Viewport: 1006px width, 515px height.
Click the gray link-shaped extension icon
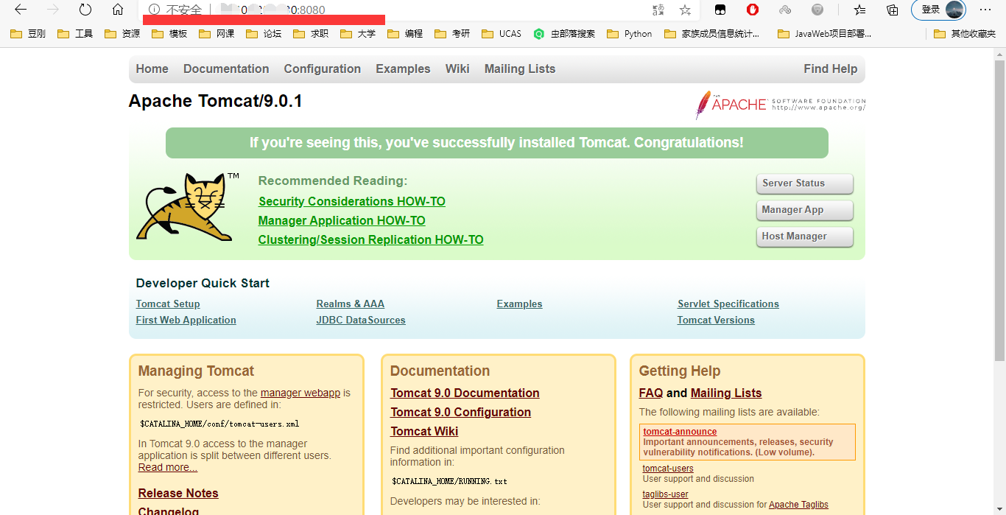785,10
